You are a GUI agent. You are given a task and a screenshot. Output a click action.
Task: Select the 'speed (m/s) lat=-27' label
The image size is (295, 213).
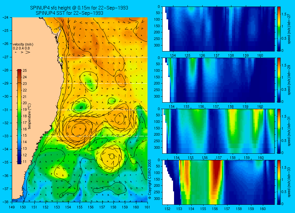click(289, 29)
